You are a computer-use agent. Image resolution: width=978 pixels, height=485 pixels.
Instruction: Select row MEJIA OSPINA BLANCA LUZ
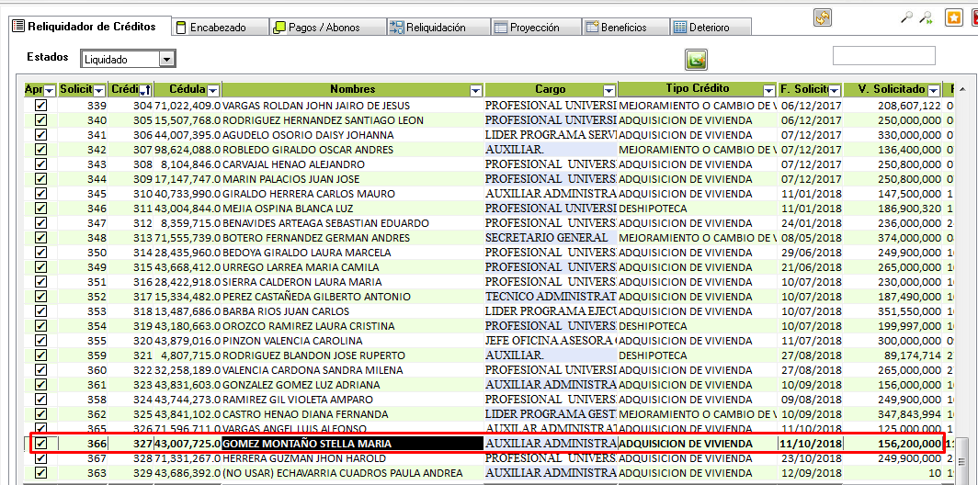(489, 209)
